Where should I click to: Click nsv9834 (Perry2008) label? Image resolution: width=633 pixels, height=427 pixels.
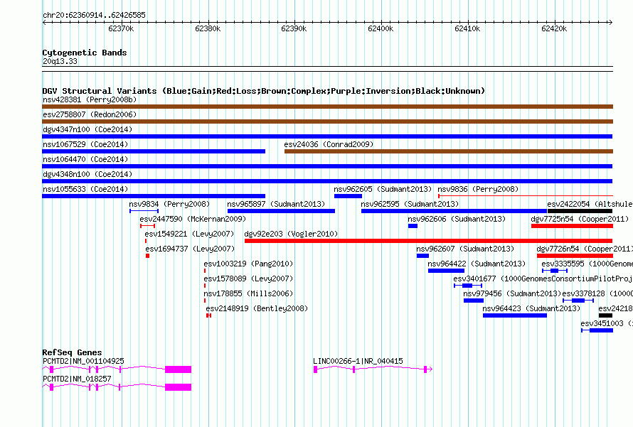(x=169, y=204)
